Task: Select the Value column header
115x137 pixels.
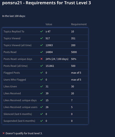Action: point(49,24)
